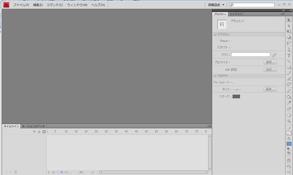Collapse the パブリッシュ section
This screenshot has height=175, width=293.
(215, 34)
